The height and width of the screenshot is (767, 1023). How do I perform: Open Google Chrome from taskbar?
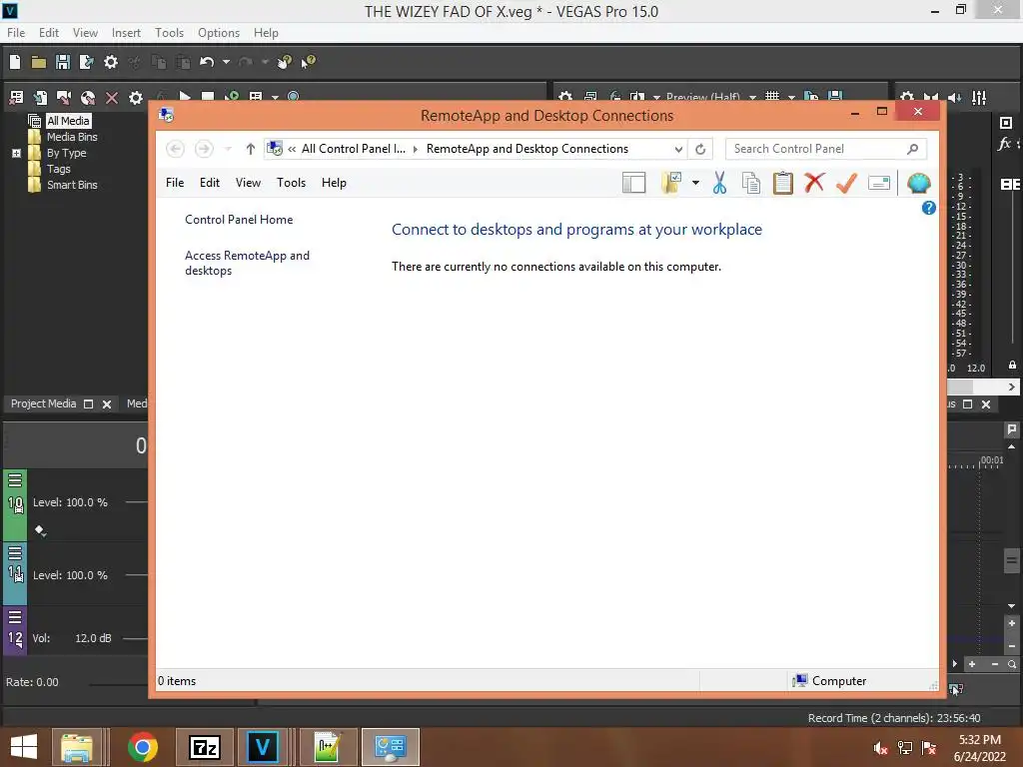coord(142,747)
